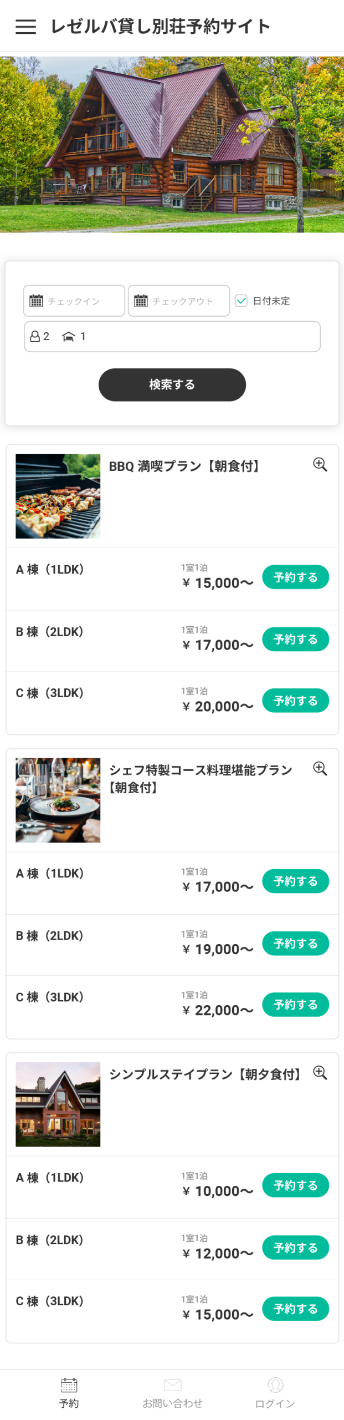This screenshot has width=344, height=1420.
Task: Click the 検索する button
Action: 172,384
